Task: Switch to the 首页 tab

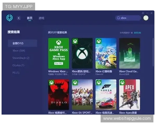Action: pyautogui.click(x=30, y=18)
